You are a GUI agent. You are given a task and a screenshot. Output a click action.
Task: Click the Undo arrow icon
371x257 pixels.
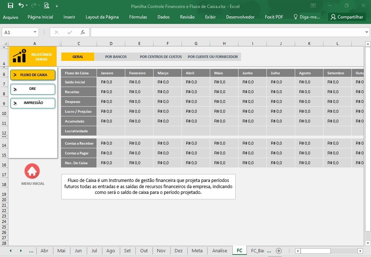(21, 5)
